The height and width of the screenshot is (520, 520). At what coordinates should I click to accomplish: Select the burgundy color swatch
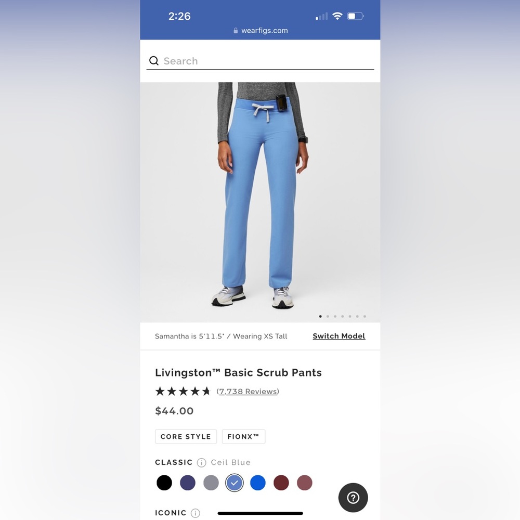281,483
